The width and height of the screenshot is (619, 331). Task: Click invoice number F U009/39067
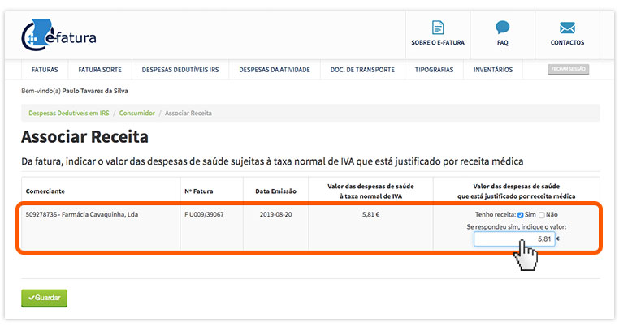(204, 215)
